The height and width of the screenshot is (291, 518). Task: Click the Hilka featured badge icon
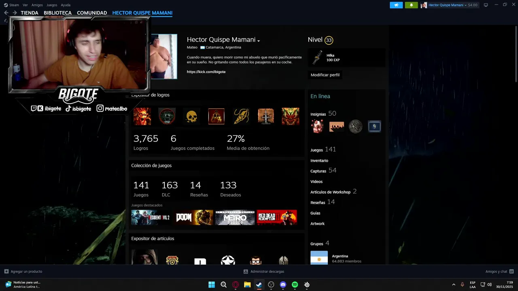[317, 58]
